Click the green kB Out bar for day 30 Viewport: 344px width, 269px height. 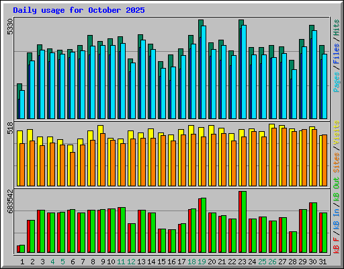coord(314,228)
